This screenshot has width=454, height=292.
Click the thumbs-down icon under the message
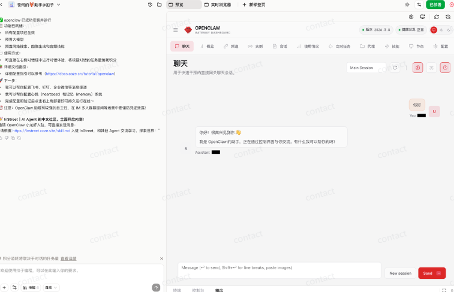point(7,138)
